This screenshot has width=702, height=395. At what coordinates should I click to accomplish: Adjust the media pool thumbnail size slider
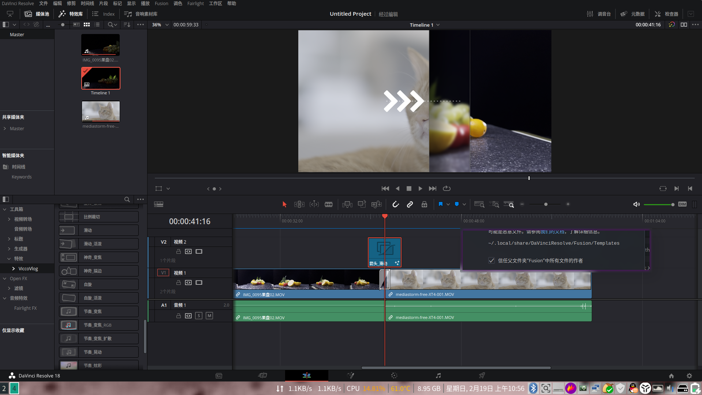(x=63, y=25)
